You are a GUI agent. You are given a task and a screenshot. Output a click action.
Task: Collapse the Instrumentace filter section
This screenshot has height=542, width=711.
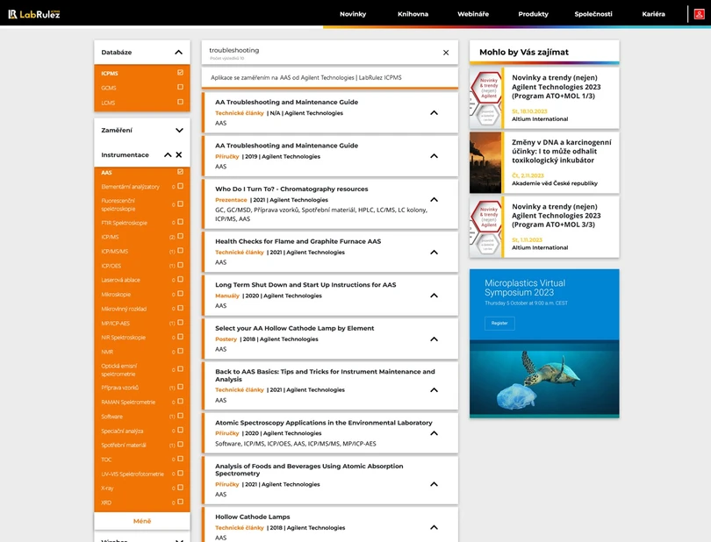point(168,155)
